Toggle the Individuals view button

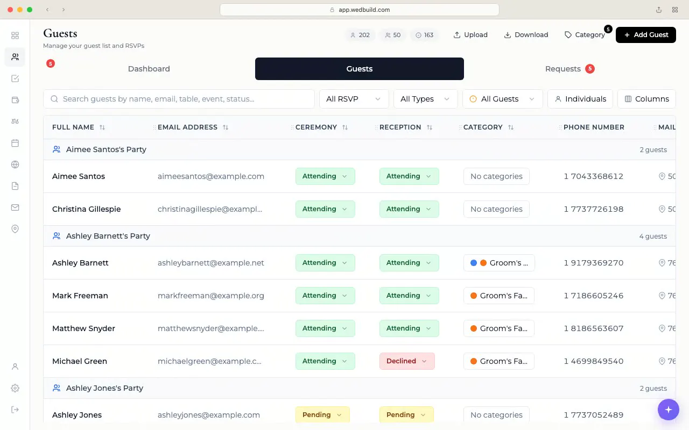click(x=580, y=99)
